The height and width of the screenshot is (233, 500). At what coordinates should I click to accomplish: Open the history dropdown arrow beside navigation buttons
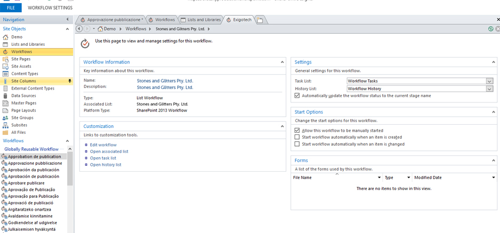coord(94,29)
